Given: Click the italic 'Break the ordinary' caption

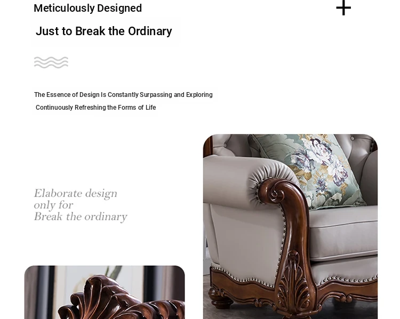Looking at the screenshot, I should [81, 217].
